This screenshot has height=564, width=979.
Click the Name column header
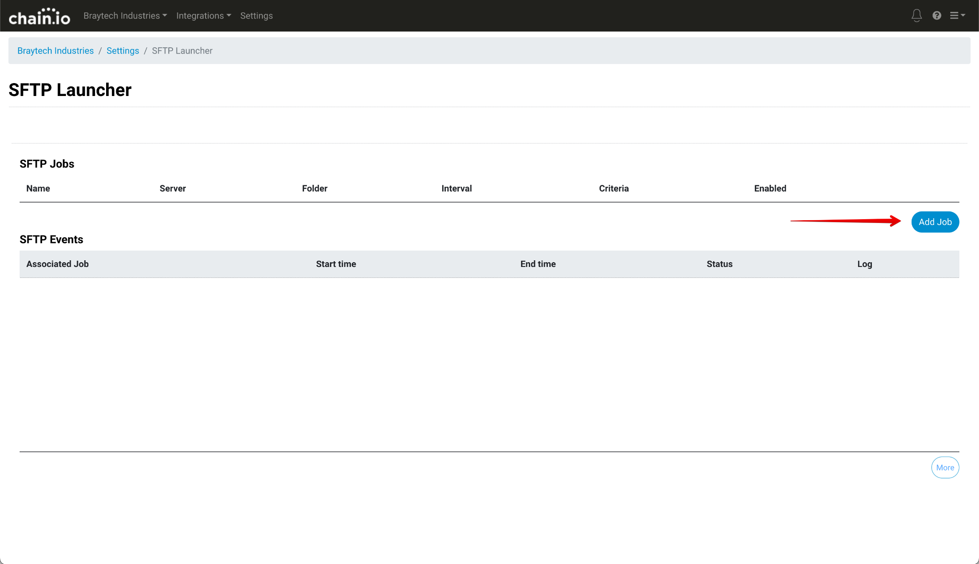pyautogui.click(x=38, y=189)
